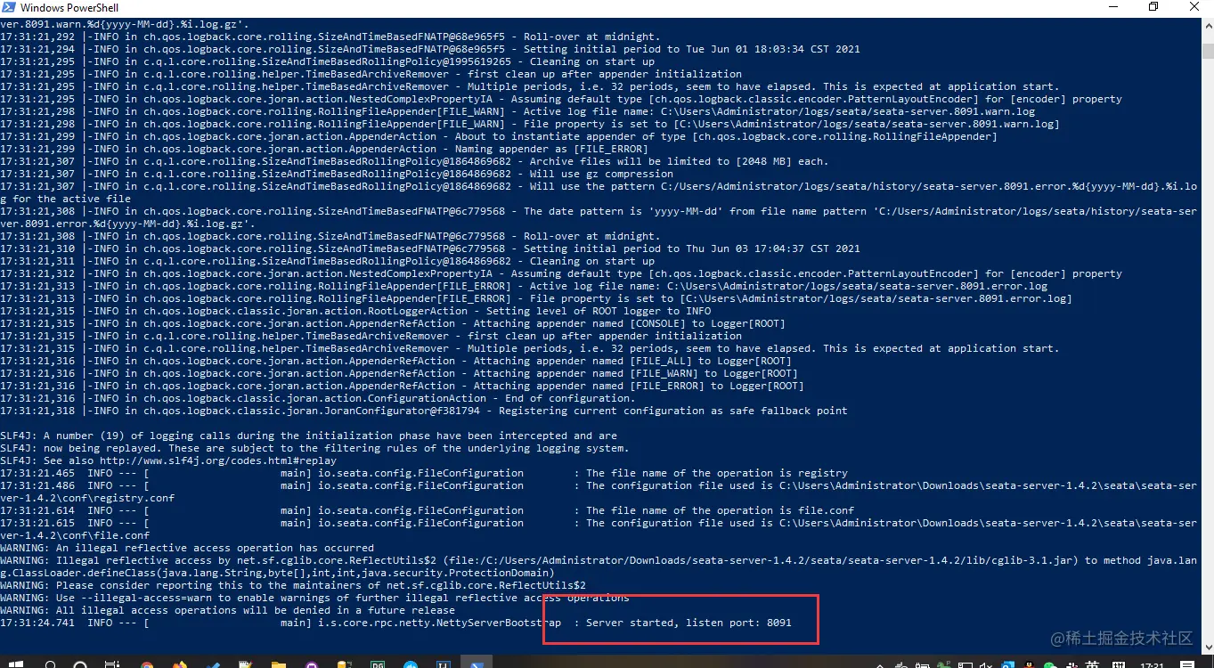This screenshot has width=1214, height=668.
Task: Open Outlook from the system tray
Action: coord(1006,664)
